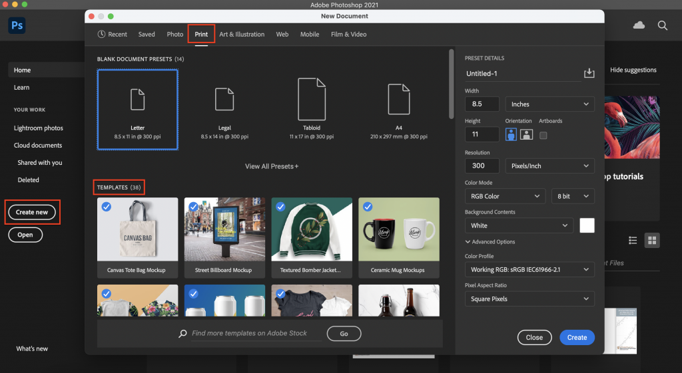682x373 pixels.
Task: Click the Photoshop Ps logo icon
Action: [x=17, y=25]
